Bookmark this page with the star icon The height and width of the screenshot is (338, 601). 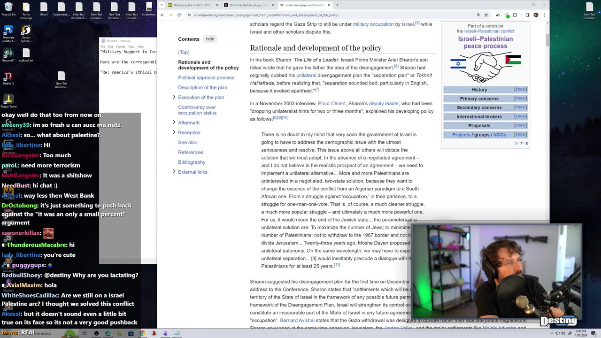(x=486, y=15)
